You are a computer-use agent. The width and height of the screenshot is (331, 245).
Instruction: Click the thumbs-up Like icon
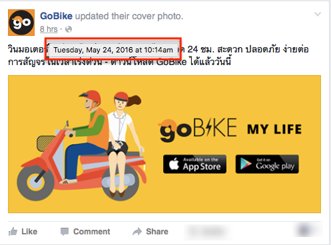[13, 232]
